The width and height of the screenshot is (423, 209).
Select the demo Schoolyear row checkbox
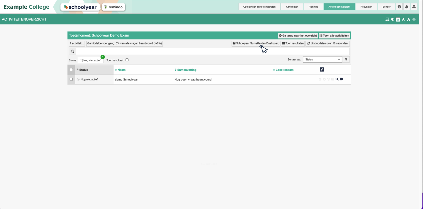pos(71,79)
